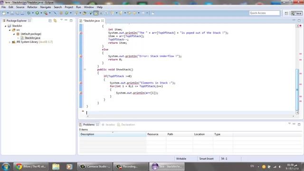The width and height of the screenshot is (304, 171).
Task: Switch to the Problems tab
Action: pyautogui.click(x=89, y=124)
